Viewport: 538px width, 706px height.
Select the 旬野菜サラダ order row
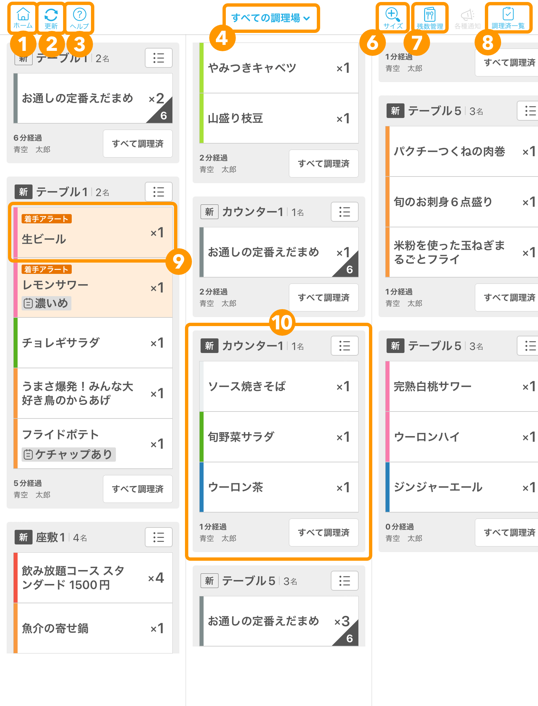click(x=279, y=437)
